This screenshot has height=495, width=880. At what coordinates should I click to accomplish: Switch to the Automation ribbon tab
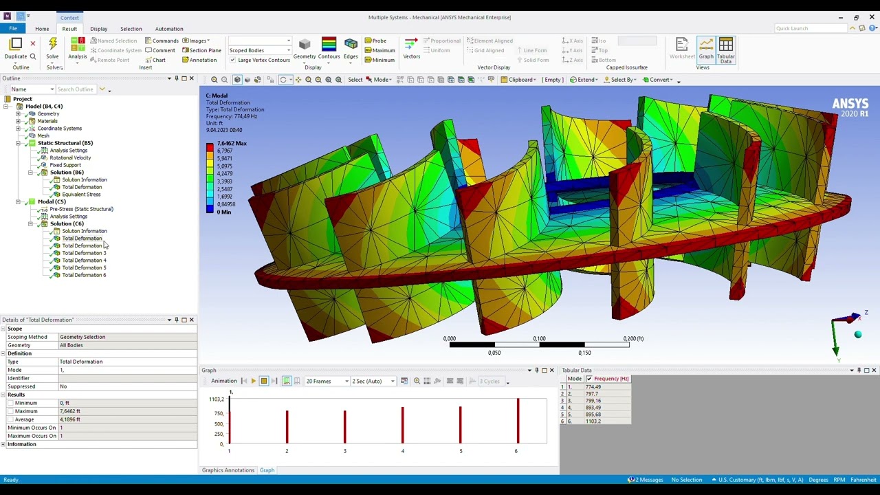[x=168, y=29]
